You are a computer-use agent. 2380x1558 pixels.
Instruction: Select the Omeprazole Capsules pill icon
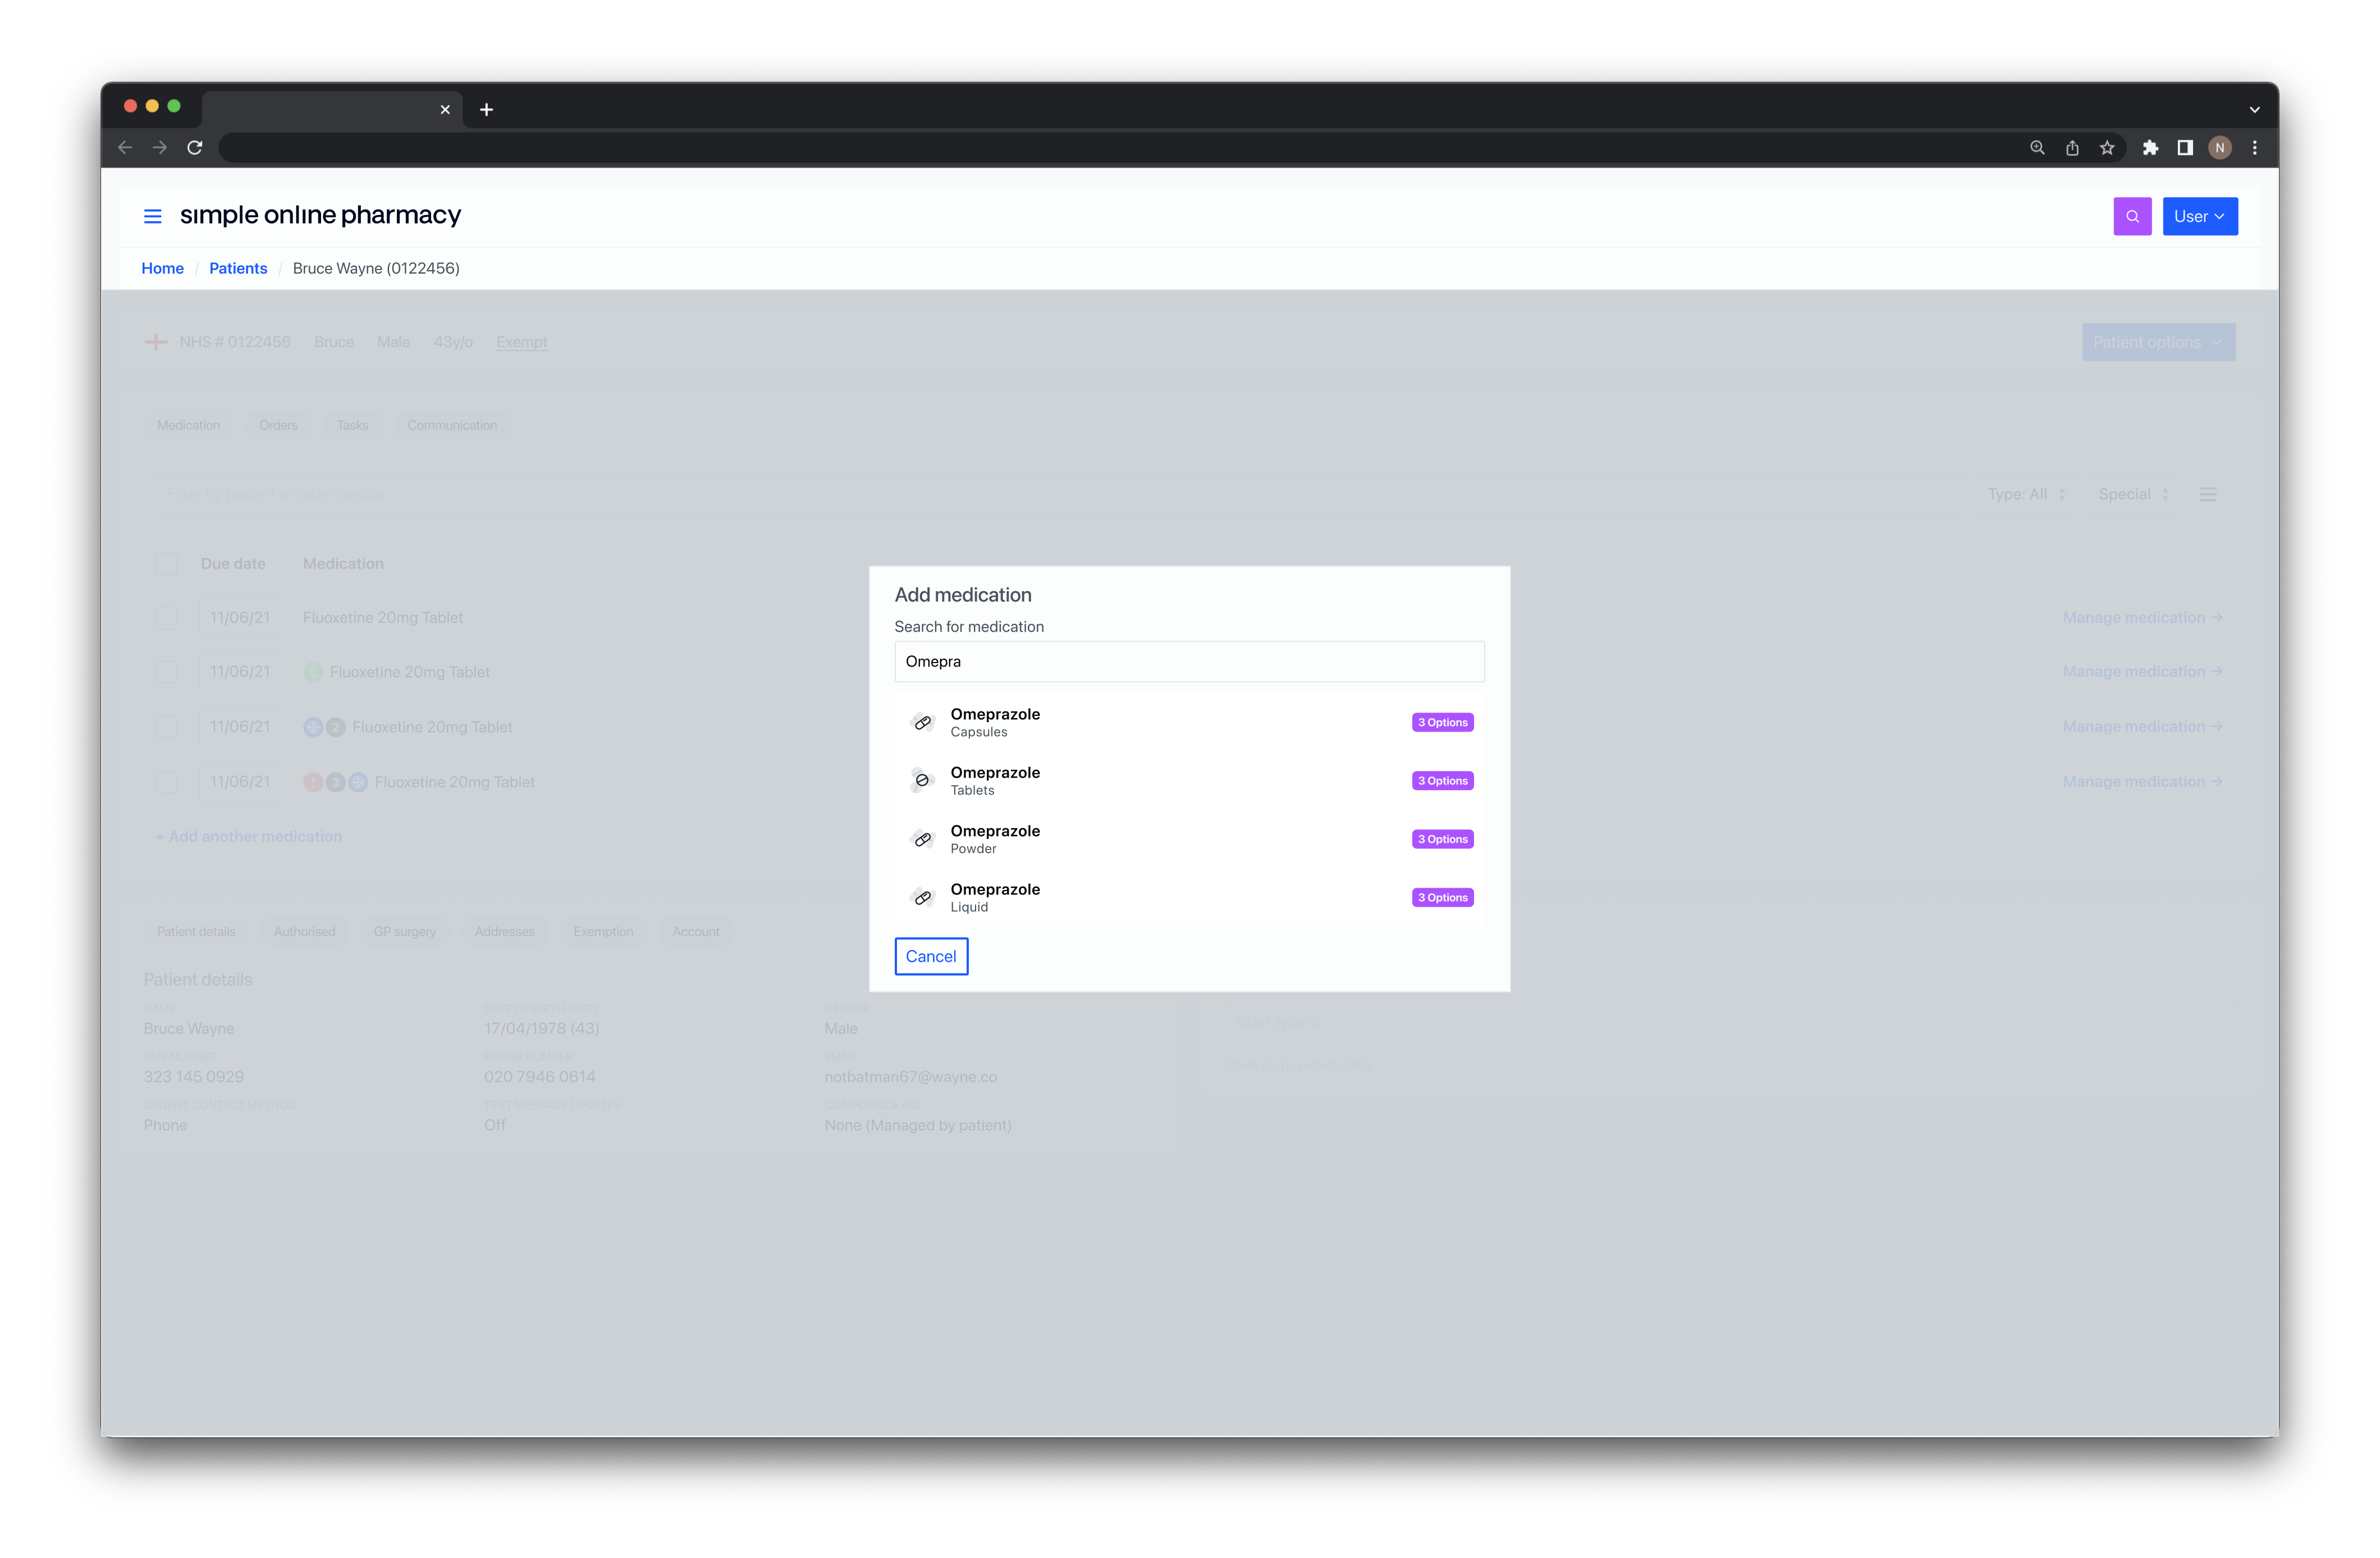point(922,722)
